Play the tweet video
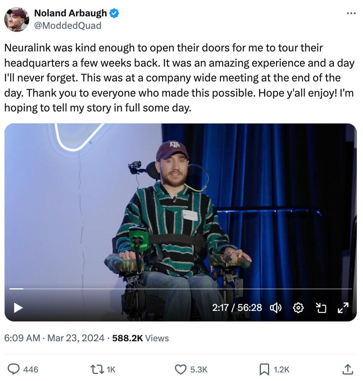 18,308
